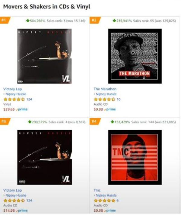Open Nipsey Hussle artist link under Tmc
181x215 pixels.
pos(106,195)
